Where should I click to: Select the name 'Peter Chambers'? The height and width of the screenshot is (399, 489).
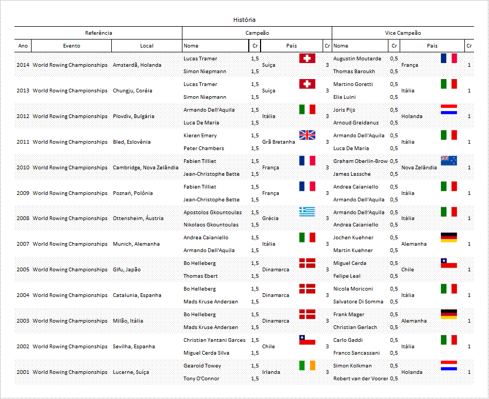[x=204, y=148]
